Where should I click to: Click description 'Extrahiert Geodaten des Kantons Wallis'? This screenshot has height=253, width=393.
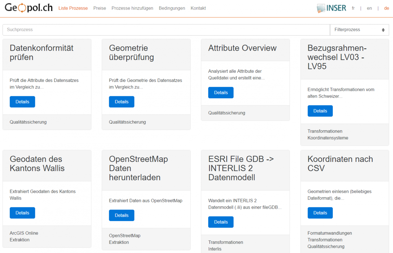point(43,195)
